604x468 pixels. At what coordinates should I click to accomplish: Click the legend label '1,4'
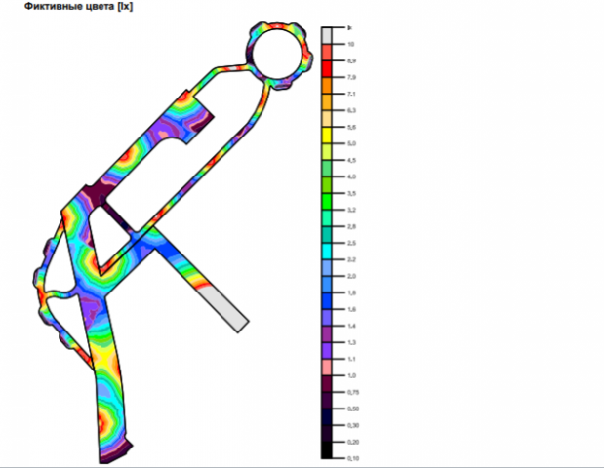tap(351, 326)
